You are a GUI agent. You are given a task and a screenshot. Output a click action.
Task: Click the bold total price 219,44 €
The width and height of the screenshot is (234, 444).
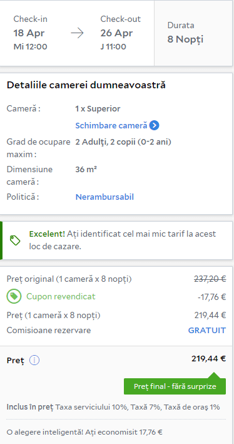tap(208, 358)
